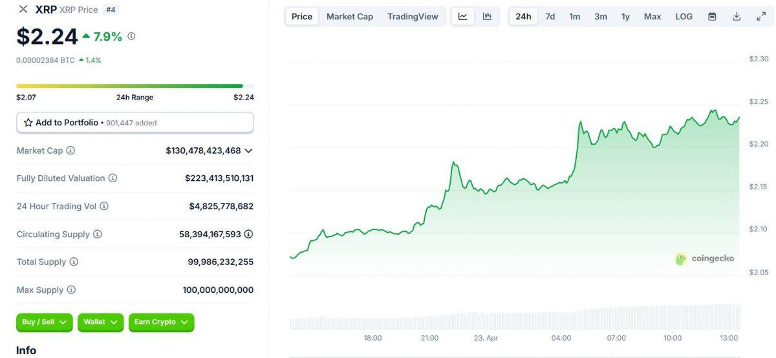Click the $4,825,778,682 trading volume
776x358 pixels.
click(x=221, y=206)
